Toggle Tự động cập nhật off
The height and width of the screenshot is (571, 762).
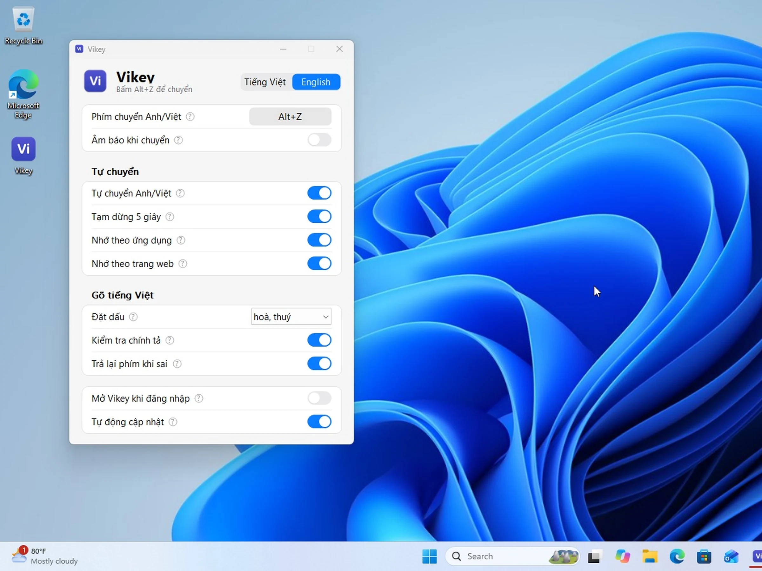click(x=319, y=422)
